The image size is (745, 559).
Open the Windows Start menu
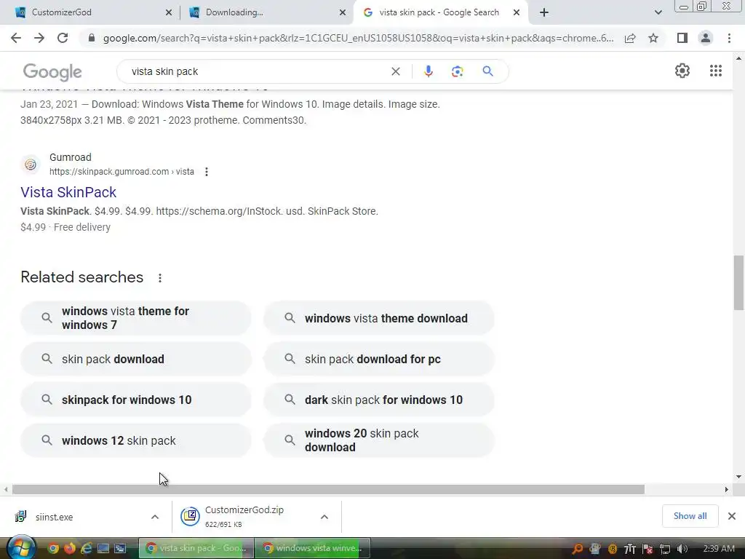[x=21, y=547]
